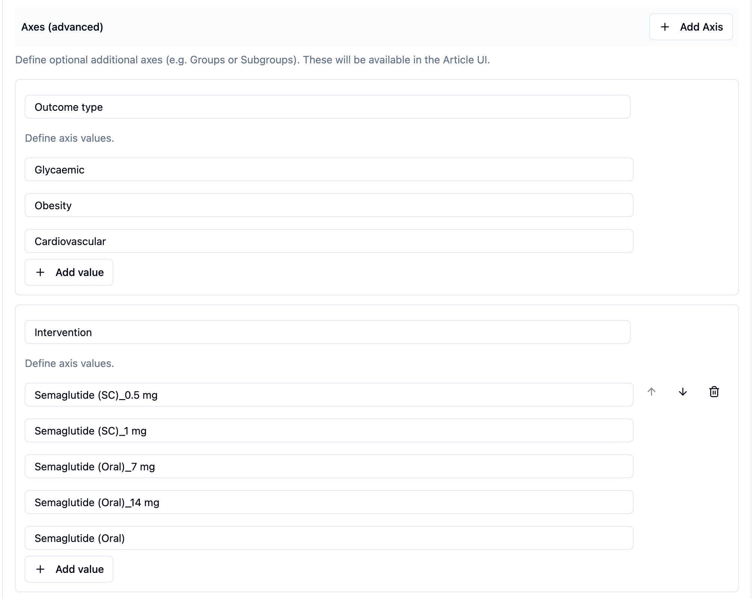Select the Semaglutide (SC)_0.5 mg field
Image resolution: width=753 pixels, height=599 pixels.
point(329,395)
